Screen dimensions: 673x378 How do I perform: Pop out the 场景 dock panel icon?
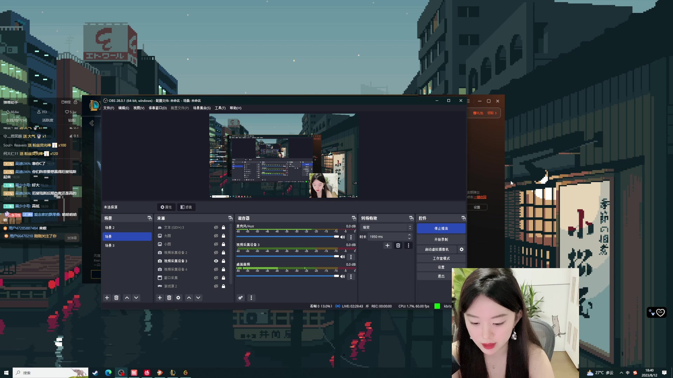coord(150,218)
